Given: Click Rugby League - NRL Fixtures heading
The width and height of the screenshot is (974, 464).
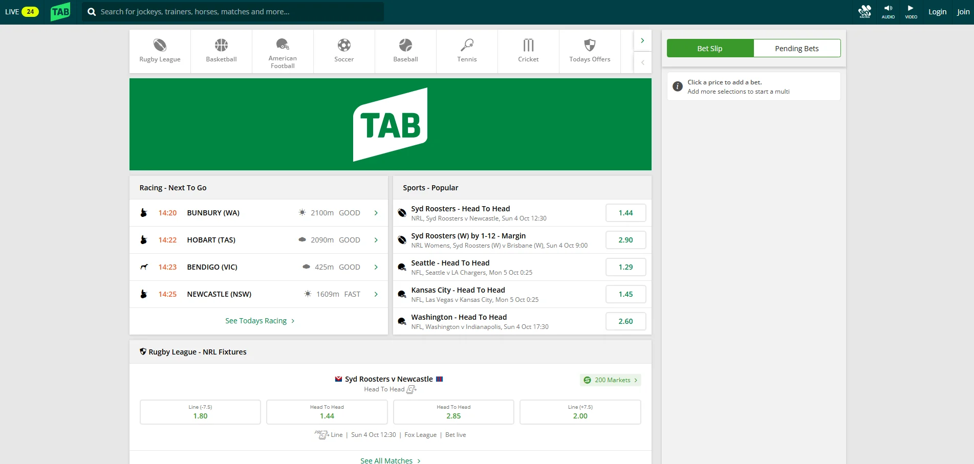Looking at the screenshot, I should click(198, 352).
